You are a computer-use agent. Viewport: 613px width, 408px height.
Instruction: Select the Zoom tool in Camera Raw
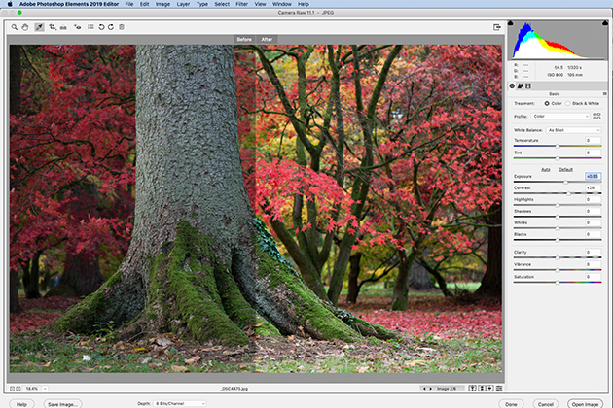tap(14, 27)
